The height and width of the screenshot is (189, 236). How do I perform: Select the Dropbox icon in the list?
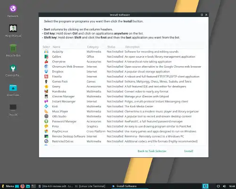(x=46, y=71)
